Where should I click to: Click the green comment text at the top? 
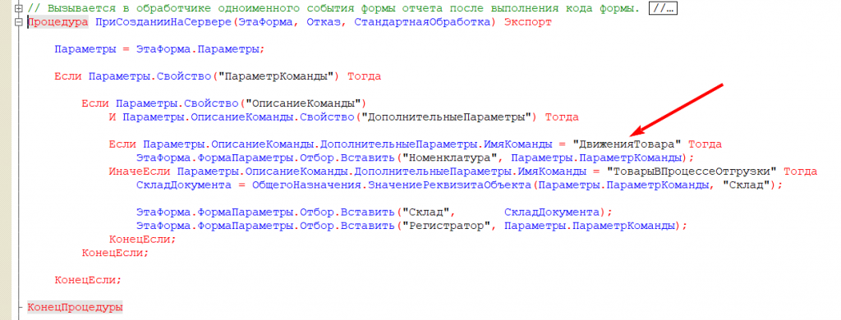tap(336, 8)
